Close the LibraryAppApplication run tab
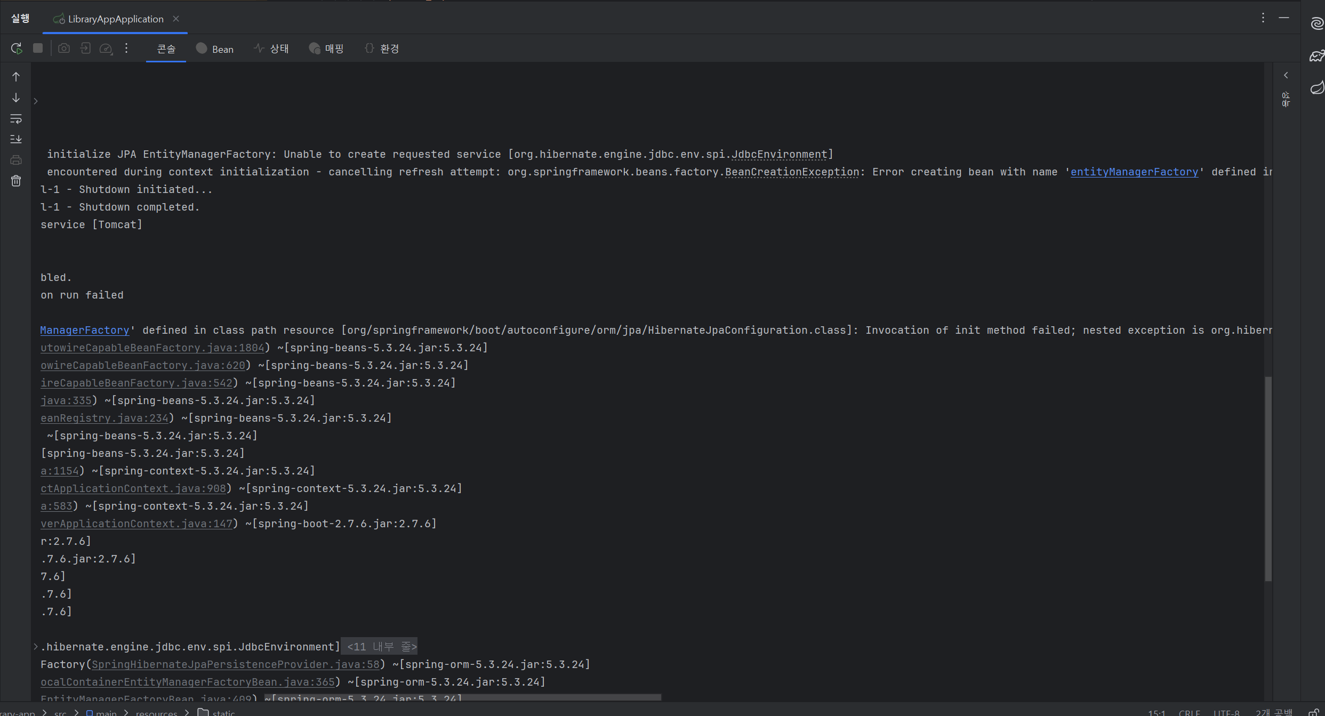Screen dimensions: 1325x716 tap(176, 19)
